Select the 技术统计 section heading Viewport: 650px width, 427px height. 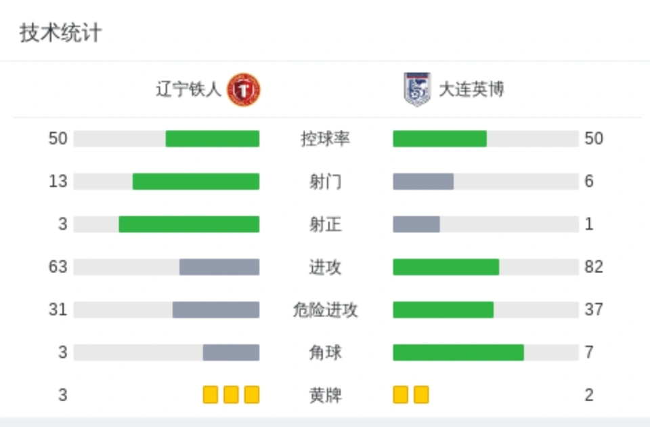point(60,33)
